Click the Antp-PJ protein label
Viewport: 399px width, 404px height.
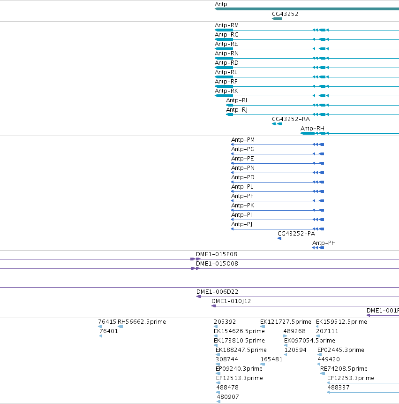click(x=242, y=224)
